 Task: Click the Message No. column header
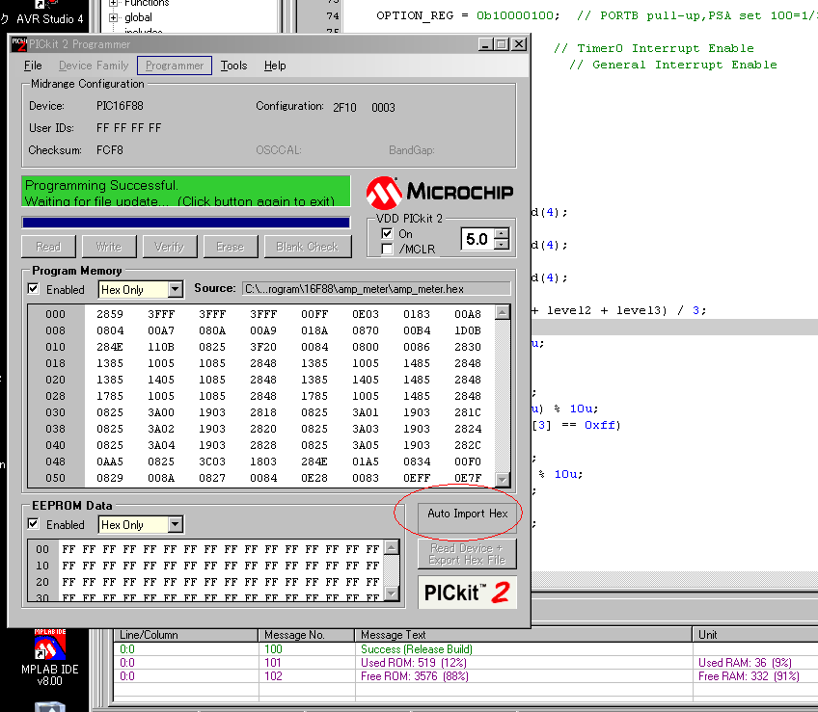307,635
